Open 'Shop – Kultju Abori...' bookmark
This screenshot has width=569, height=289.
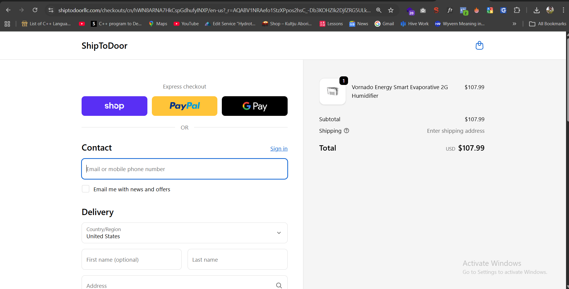287,24
